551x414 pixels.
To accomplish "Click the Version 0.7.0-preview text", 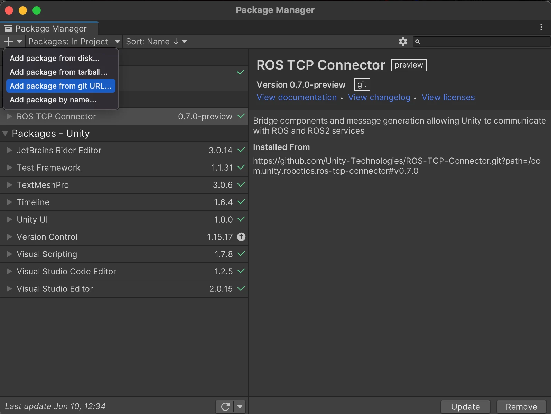I will [x=301, y=84].
